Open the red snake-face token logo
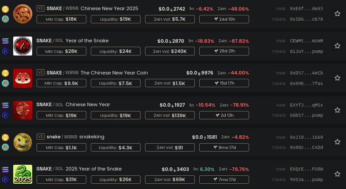The width and height of the screenshot is (346, 189). pyautogui.click(x=22, y=78)
